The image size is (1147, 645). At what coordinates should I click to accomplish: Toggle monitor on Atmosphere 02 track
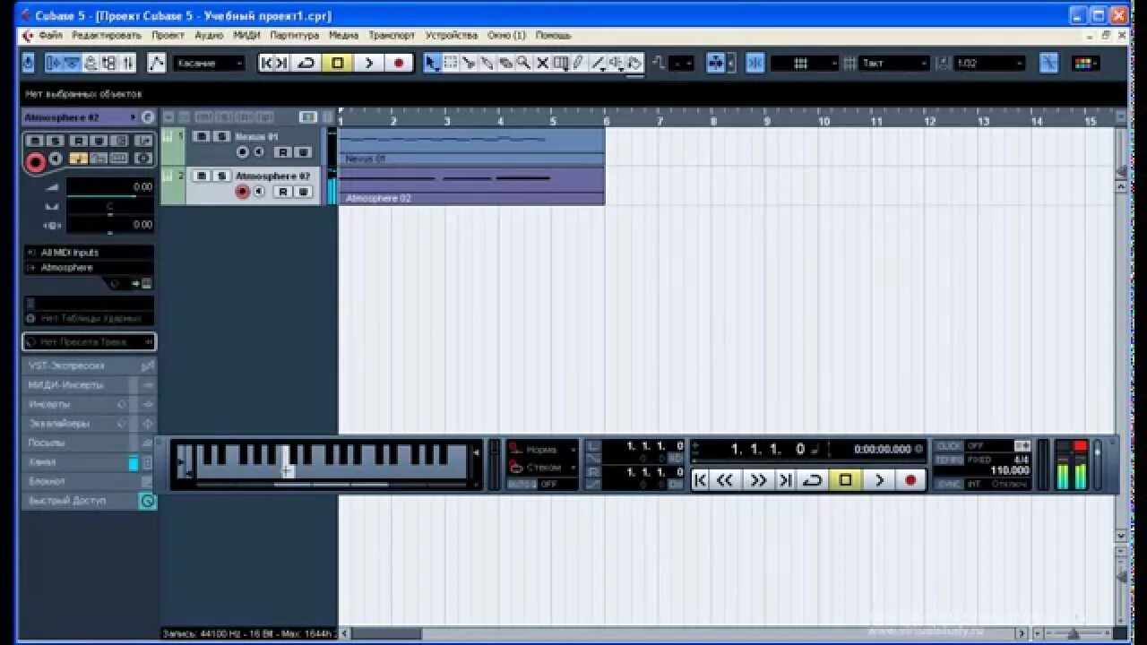[259, 192]
